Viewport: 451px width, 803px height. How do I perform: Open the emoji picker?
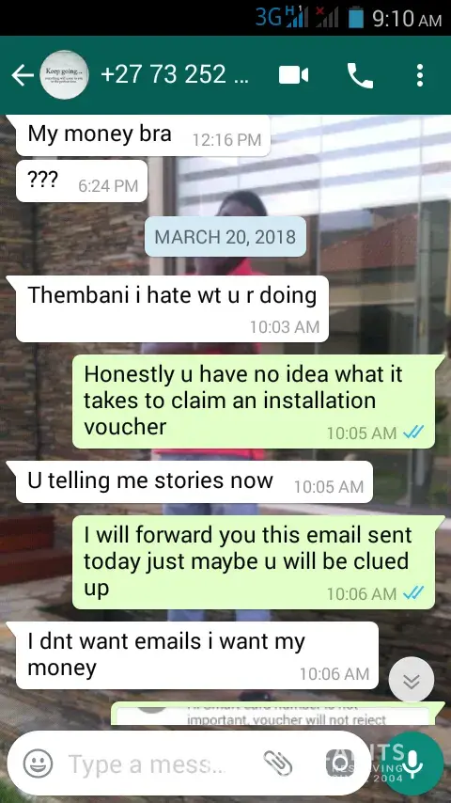38,764
